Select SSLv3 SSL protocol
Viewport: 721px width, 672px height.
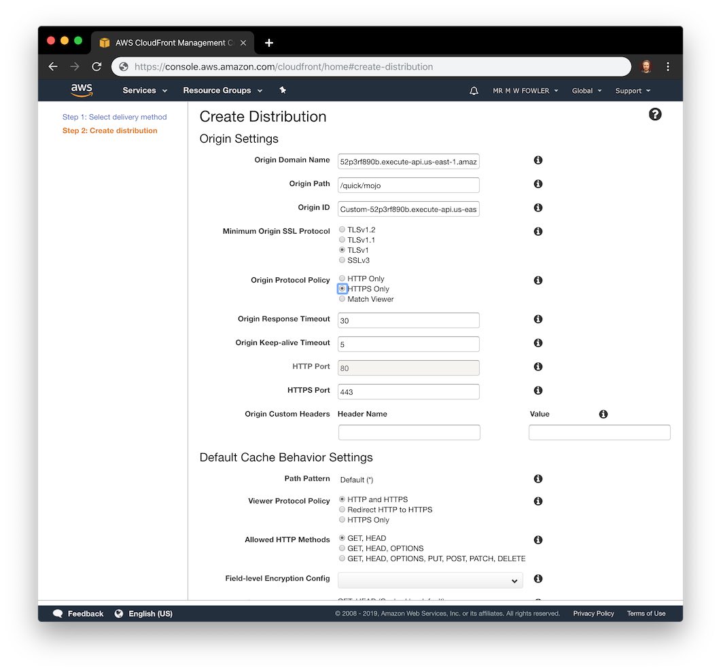click(342, 260)
